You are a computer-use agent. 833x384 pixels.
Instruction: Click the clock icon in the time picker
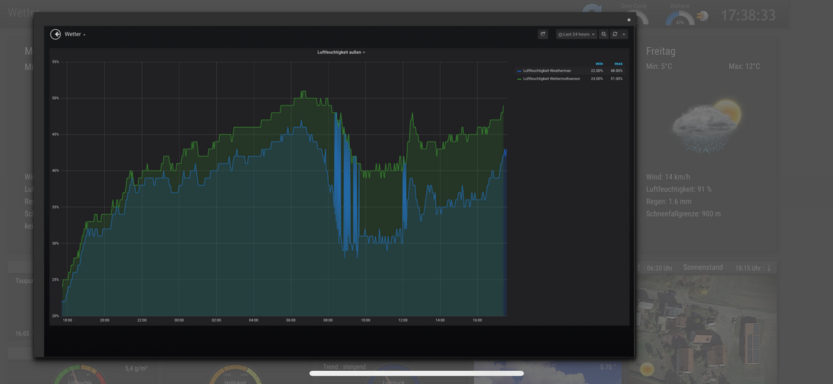pos(560,35)
